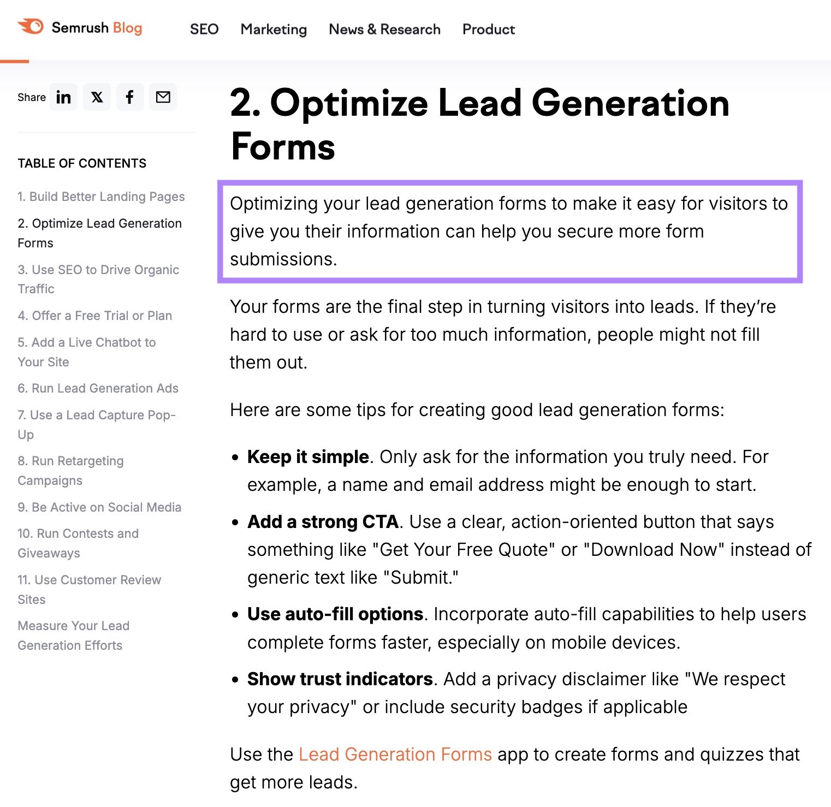This screenshot has height=807, width=831.
Task: Navigate to Use SEO to Drive Organic Traffic
Action: tap(98, 279)
